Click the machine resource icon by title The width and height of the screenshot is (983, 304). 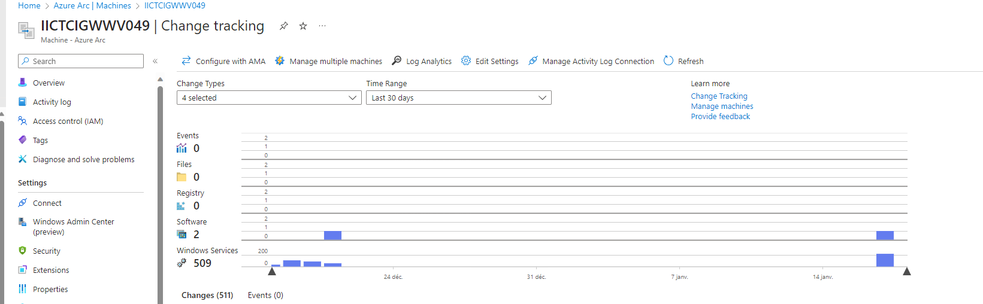[26, 30]
